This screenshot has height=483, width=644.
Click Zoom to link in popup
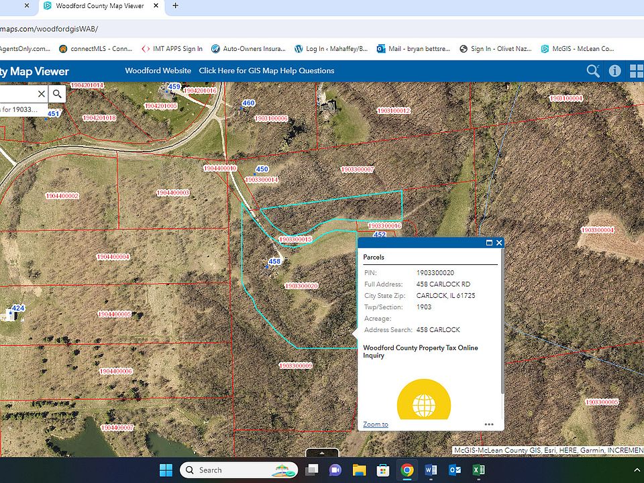coord(376,424)
